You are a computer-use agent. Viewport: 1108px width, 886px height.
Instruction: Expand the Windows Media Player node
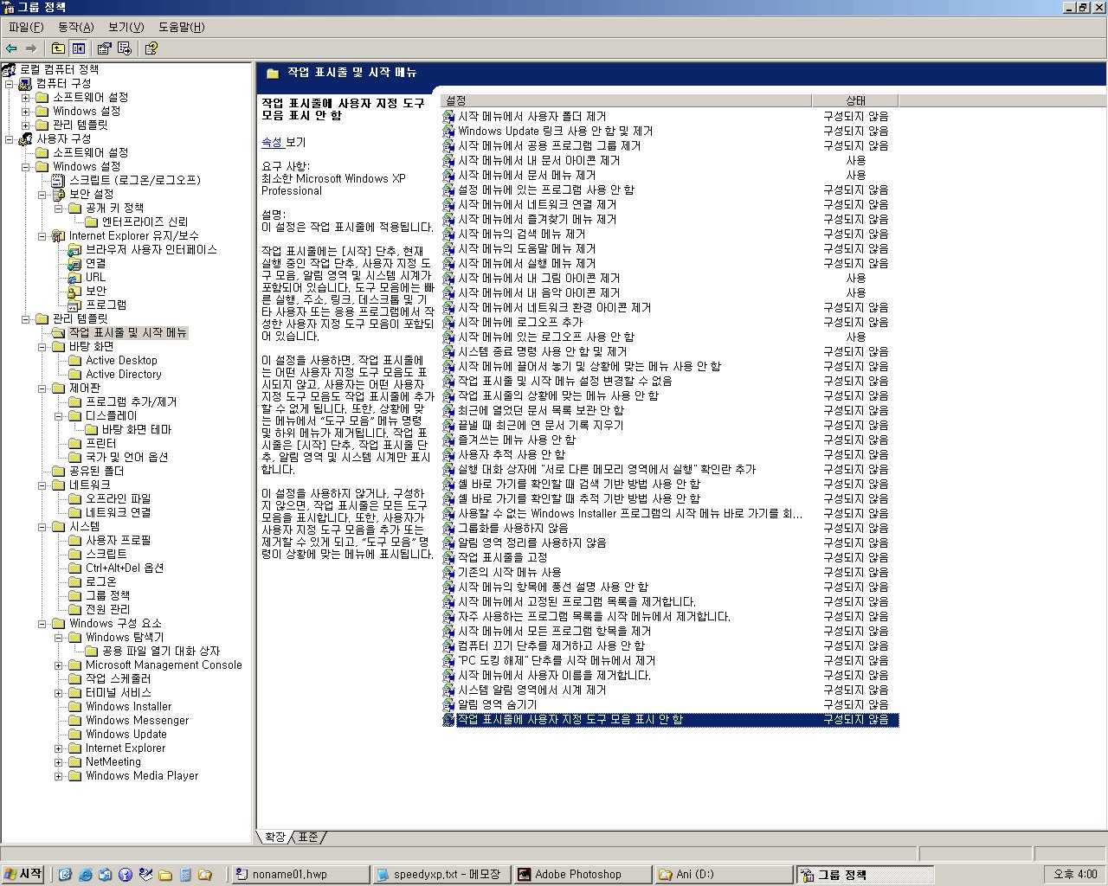tap(59, 775)
